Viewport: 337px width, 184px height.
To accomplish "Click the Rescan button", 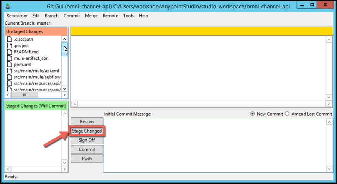I will [87, 121].
